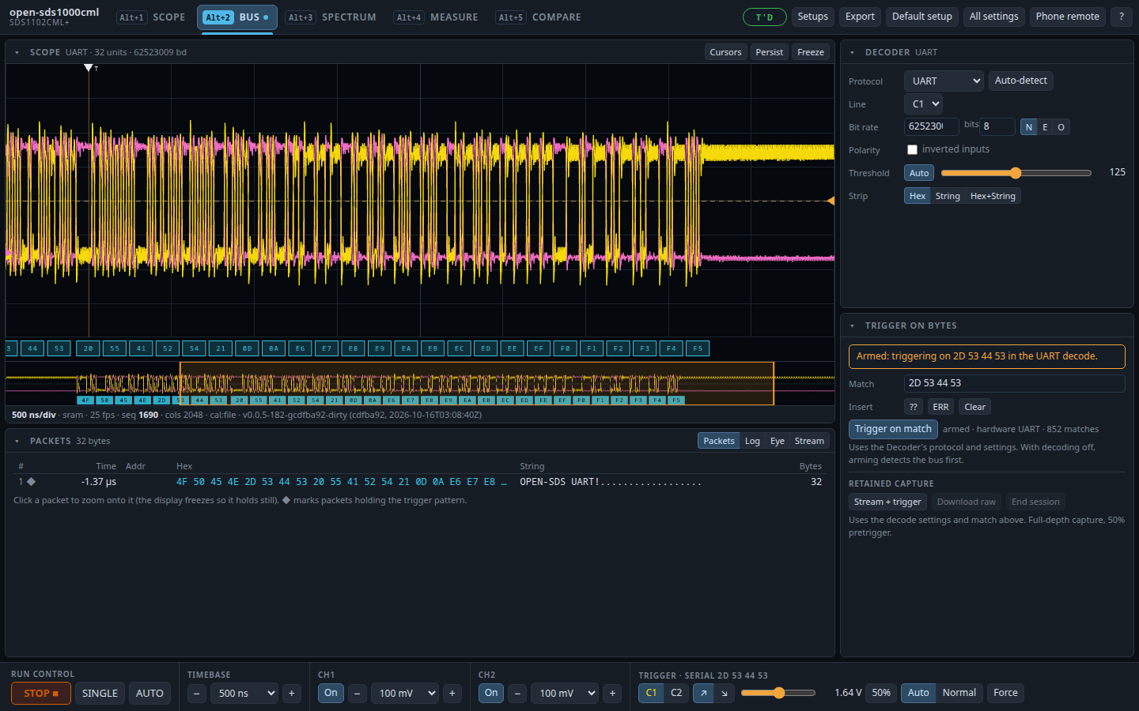
Task: Decrease the timebase with the minus button
Action: click(197, 694)
